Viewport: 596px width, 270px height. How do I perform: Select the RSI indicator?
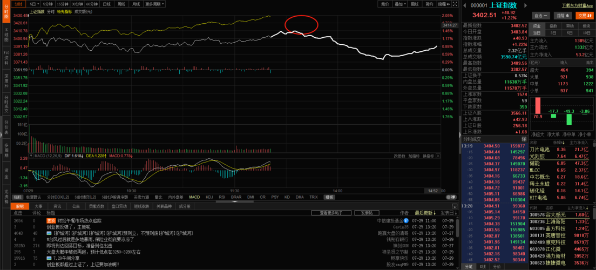[x=222, y=197]
